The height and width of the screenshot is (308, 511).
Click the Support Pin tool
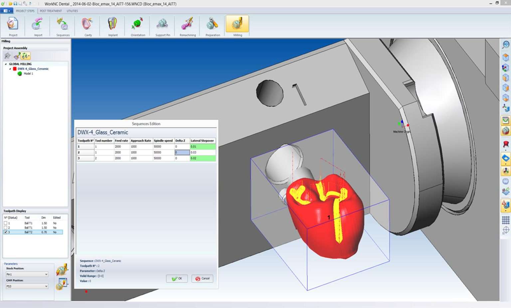pos(162,26)
